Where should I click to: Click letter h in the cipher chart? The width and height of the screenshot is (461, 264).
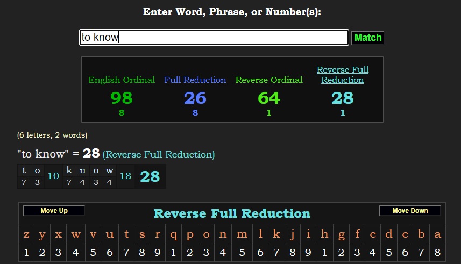point(324,234)
